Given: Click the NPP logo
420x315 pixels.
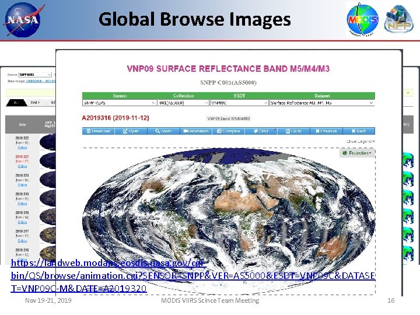Looking at the screenshot, I should [x=398, y=20].
